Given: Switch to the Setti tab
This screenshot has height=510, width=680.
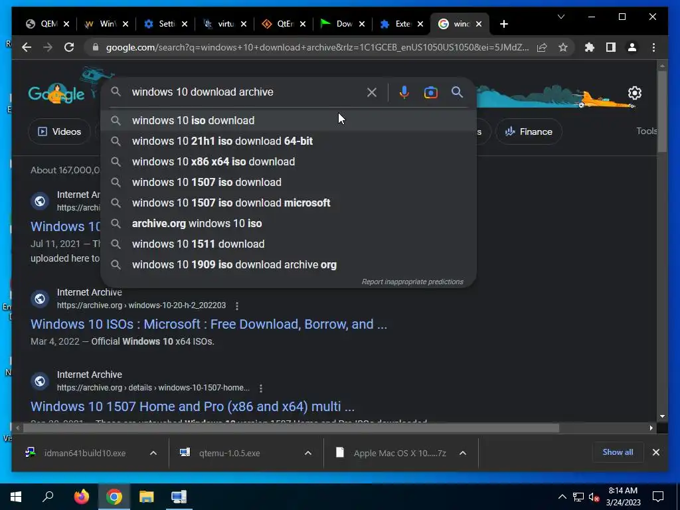Looking at the screenshot, I should [161, 24].
